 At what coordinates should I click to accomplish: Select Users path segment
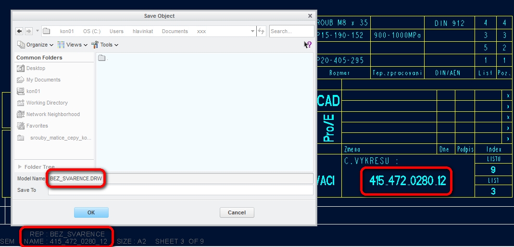point(116,31)
